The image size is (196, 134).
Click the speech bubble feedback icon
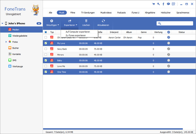[x=168, y=4]
